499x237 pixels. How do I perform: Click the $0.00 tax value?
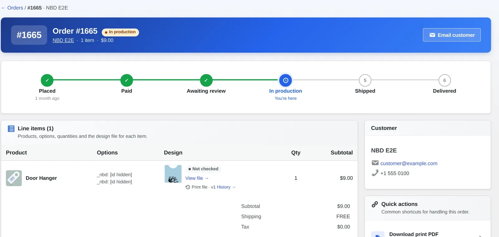pyautogui.click(x=343, y=227)
